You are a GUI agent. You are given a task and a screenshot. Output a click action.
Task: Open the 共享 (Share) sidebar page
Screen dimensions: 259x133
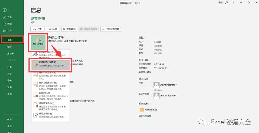[9, 74]
